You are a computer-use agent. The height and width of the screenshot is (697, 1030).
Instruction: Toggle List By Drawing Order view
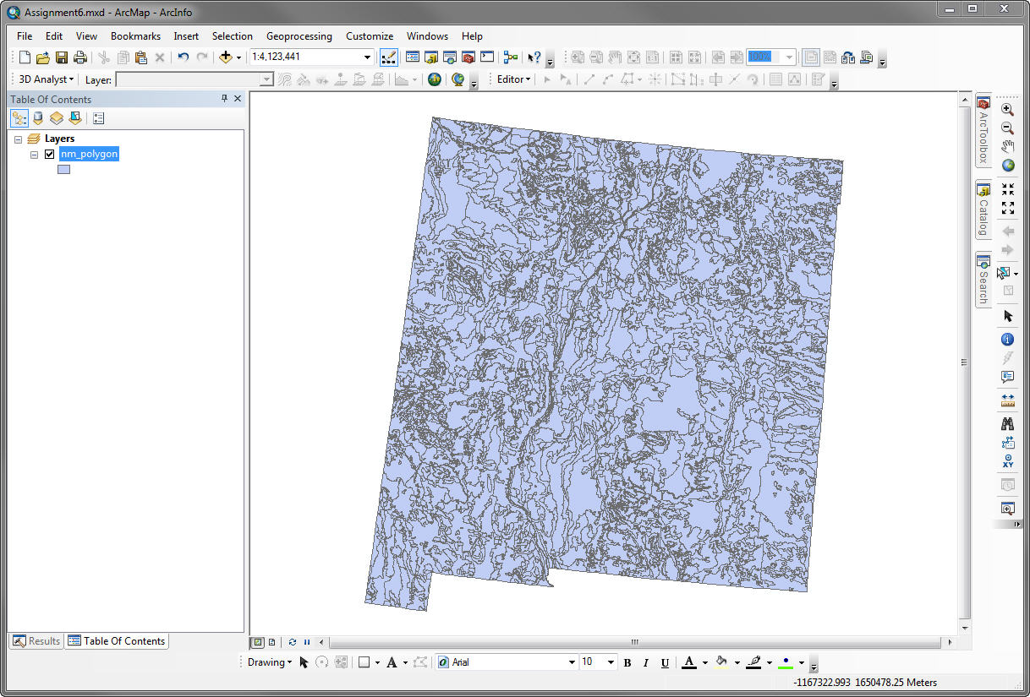pos(19,118)
